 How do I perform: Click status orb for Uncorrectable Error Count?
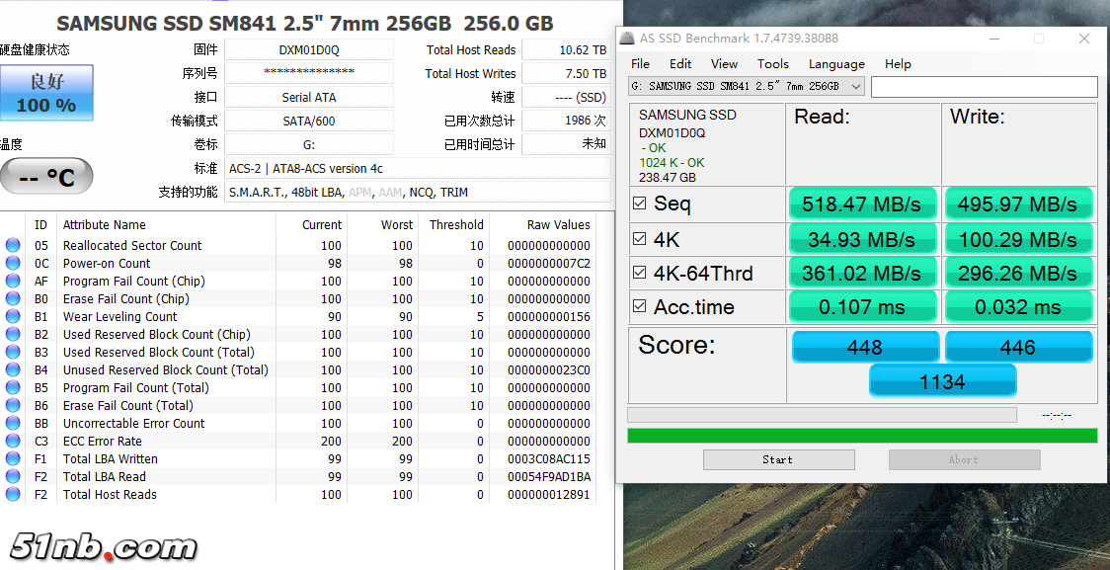13,423
